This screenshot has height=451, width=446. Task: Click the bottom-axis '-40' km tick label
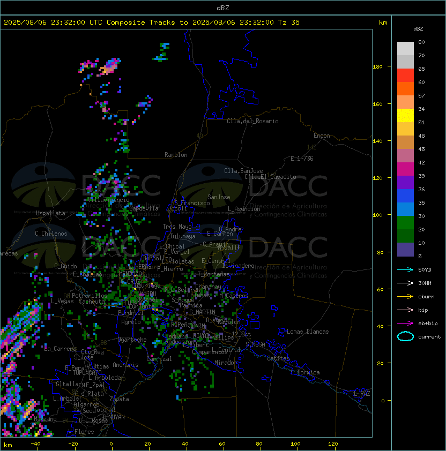(35, 444)
